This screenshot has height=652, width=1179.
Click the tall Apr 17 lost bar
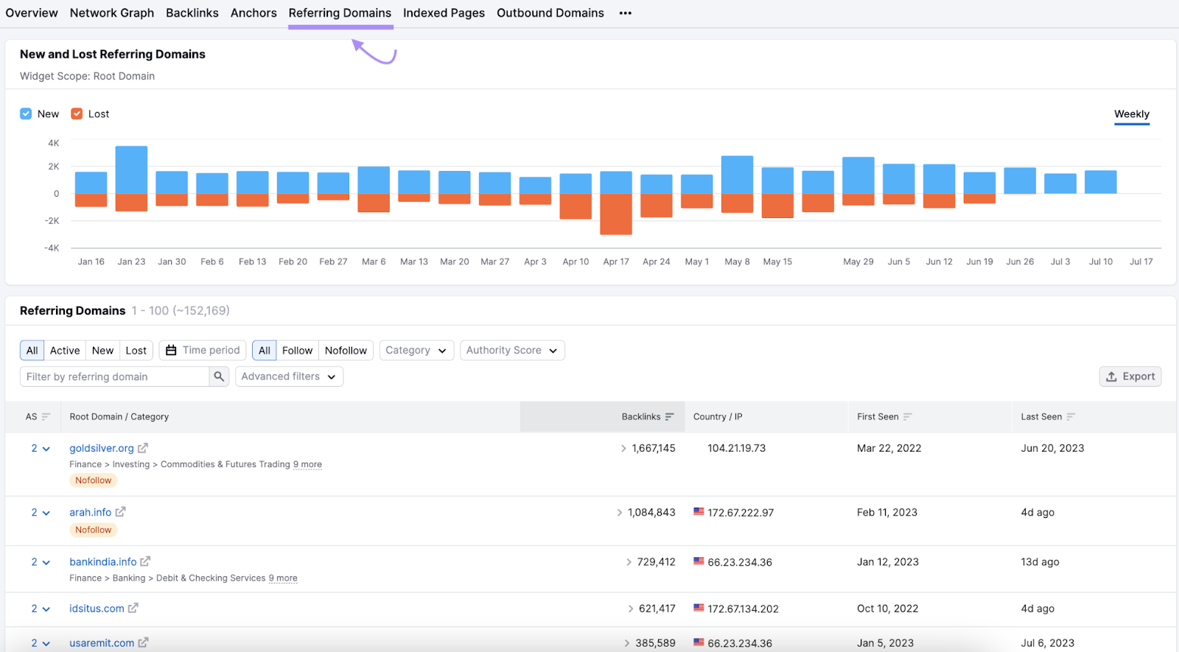coord(616,214)
